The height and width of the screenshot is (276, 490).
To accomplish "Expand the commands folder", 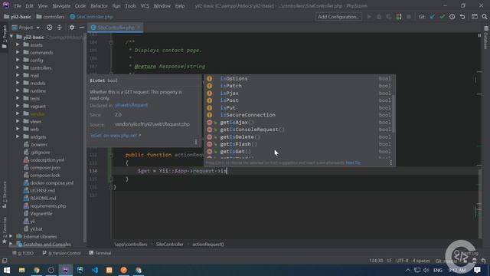I will (x=18, y=52).
